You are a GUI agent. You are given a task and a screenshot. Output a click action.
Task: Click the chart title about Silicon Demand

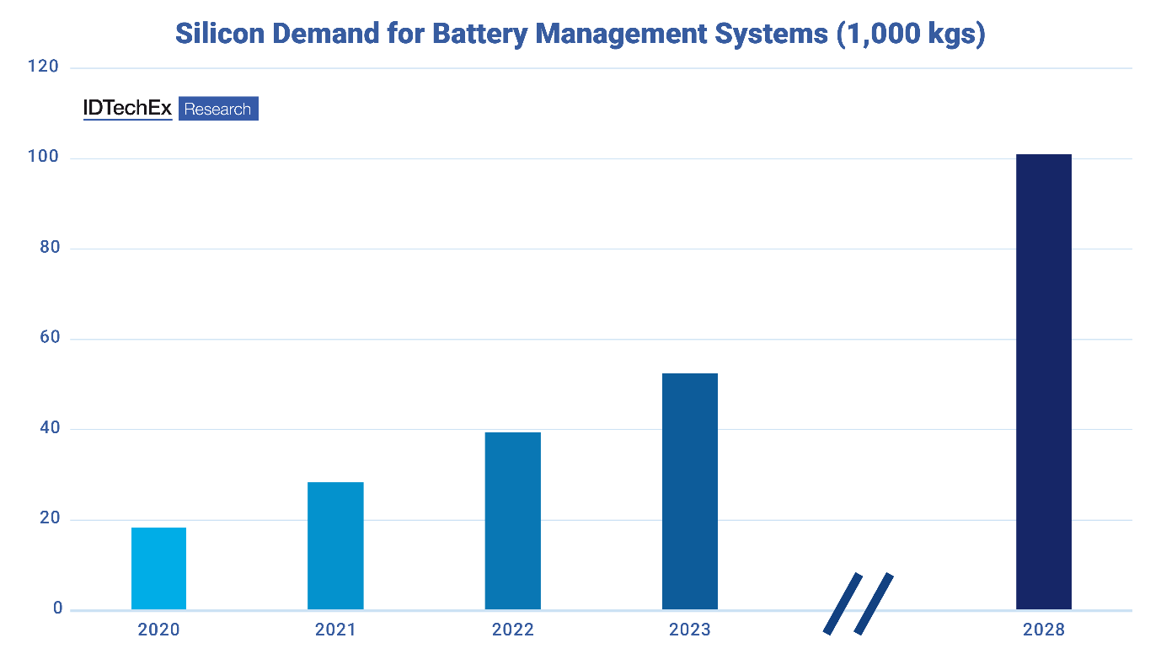(x=580, y=34)
